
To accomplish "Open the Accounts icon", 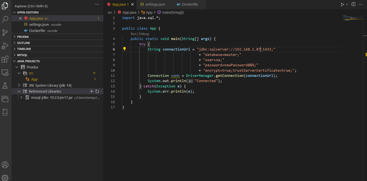I will [x=5, y=164].
